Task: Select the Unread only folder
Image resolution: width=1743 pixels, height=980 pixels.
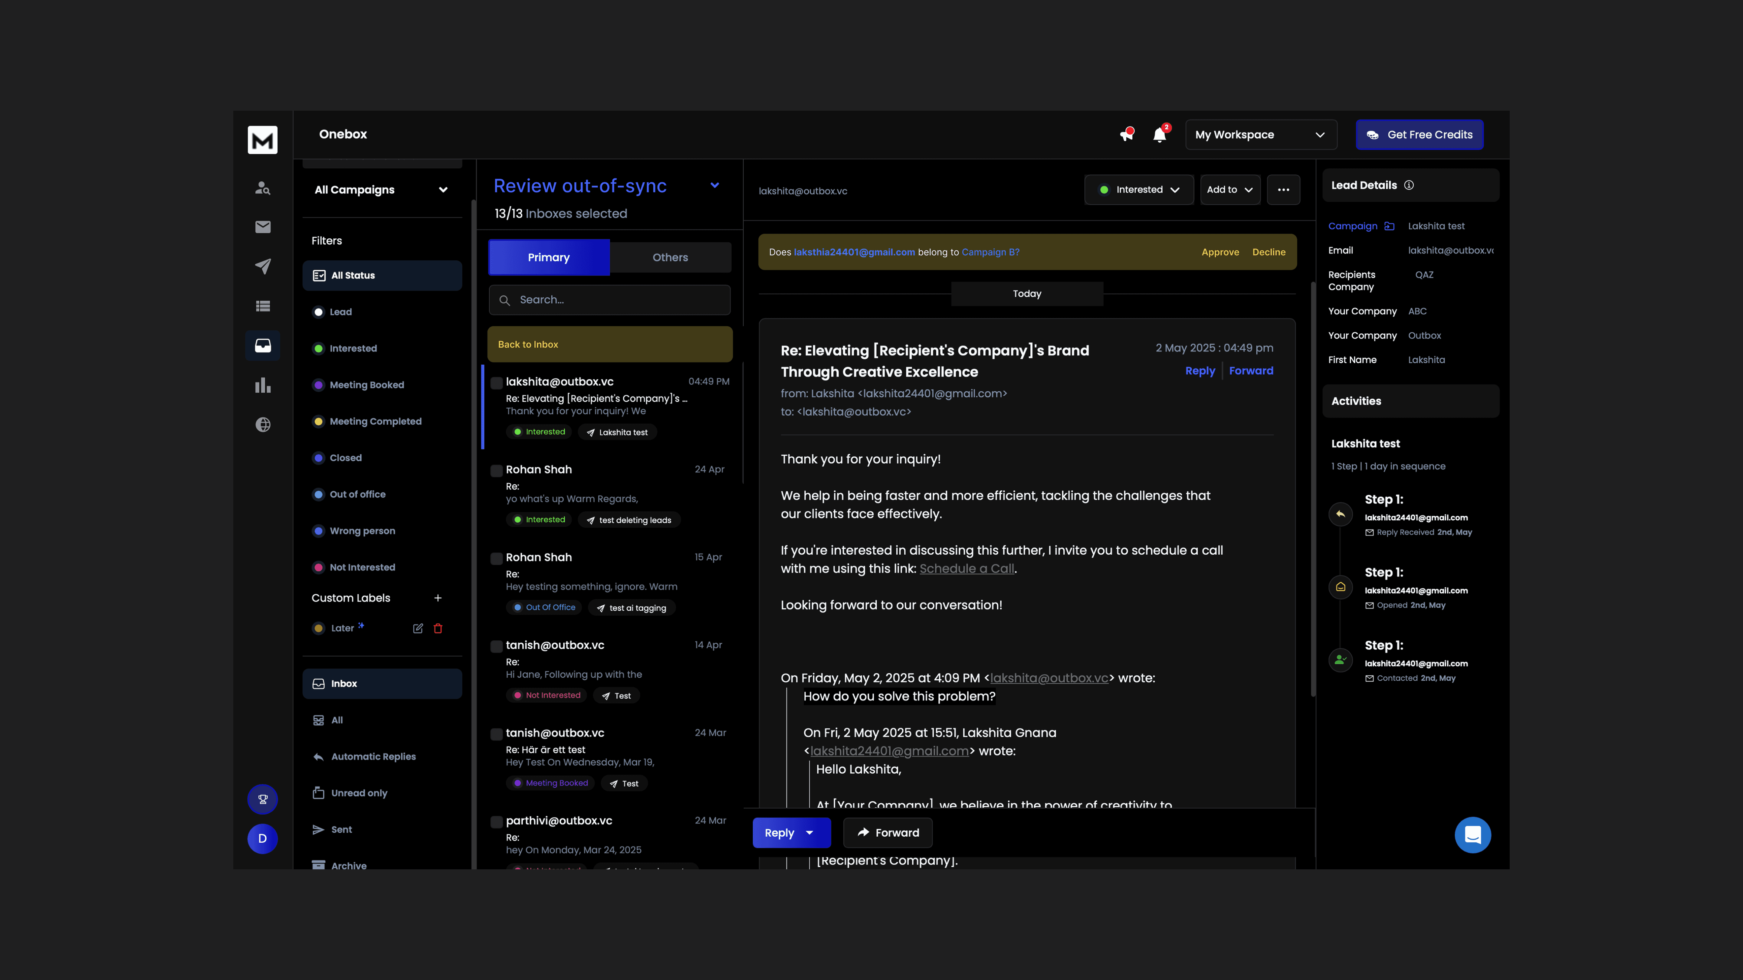Action: click(359, 793)
